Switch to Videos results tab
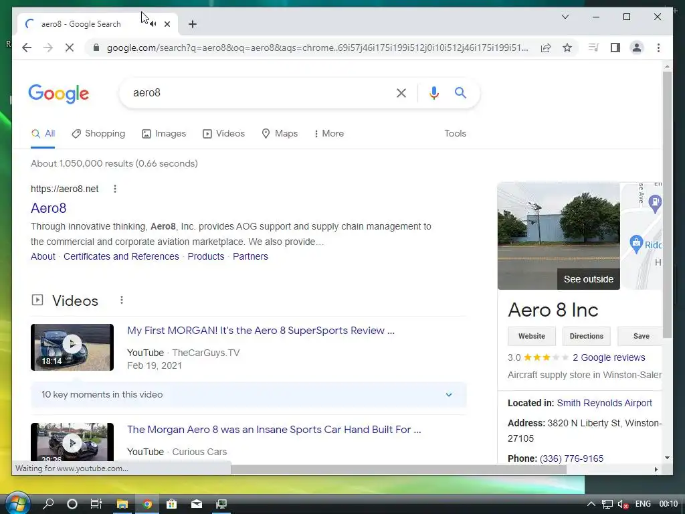685x514 pixels. [x=223, y=134]
